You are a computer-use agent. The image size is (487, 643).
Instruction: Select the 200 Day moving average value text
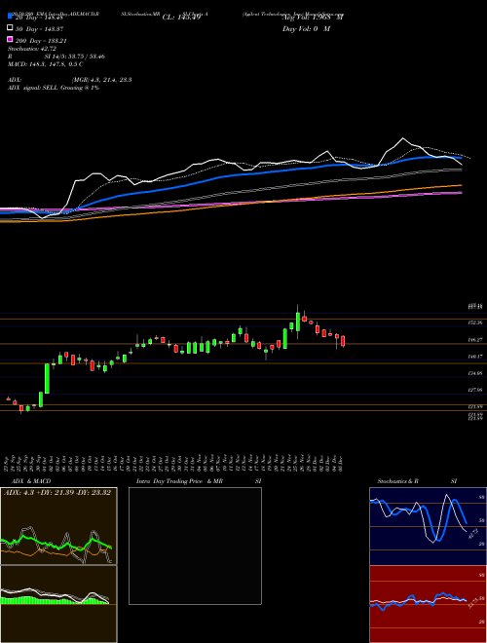click(x=42, y=41)
